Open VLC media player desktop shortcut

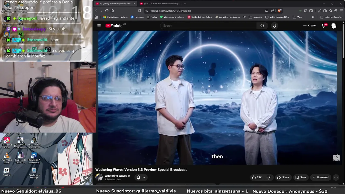(7, 158)
